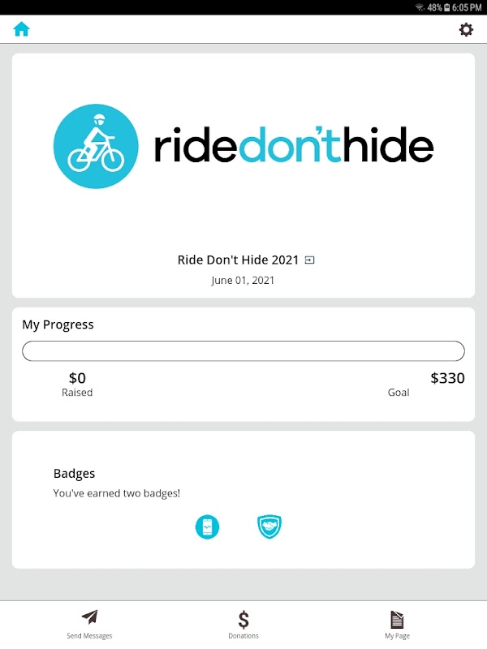Screen dimensions: 487x649
Task: Tap the handshake shield badge icon
Action: [269, 527]
